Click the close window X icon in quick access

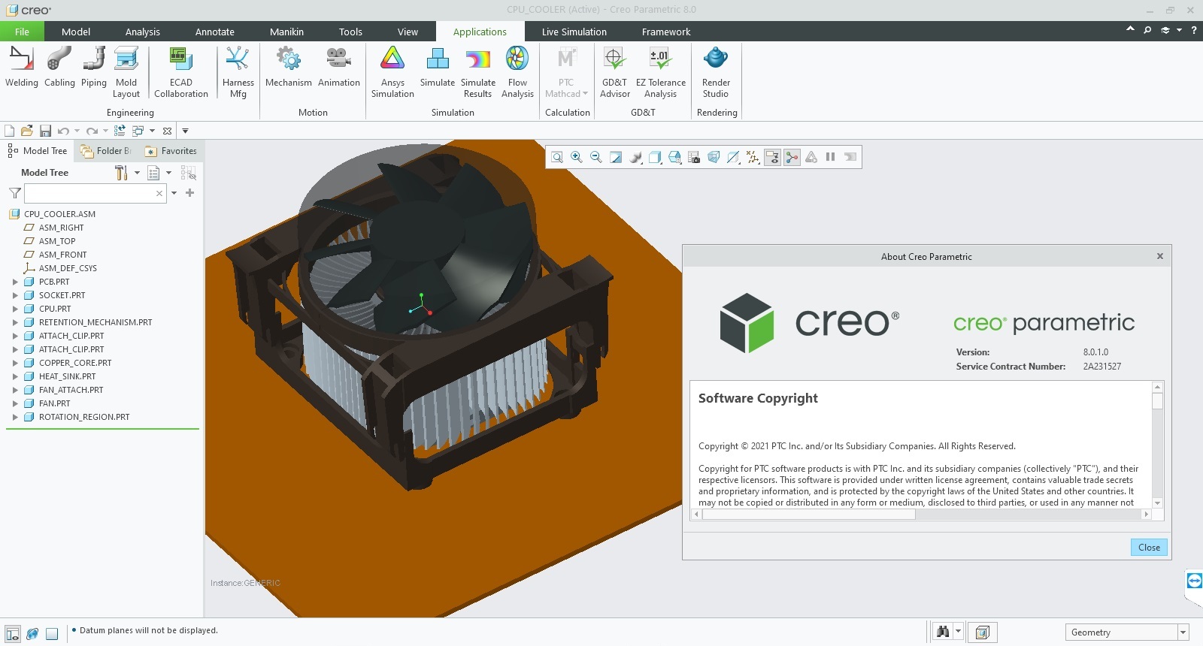[x=167, y=131]
